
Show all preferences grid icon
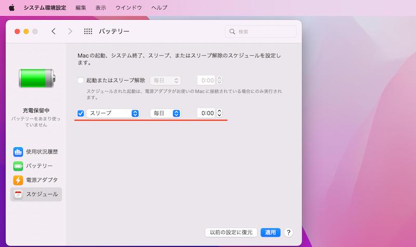[x=88, y=31]
